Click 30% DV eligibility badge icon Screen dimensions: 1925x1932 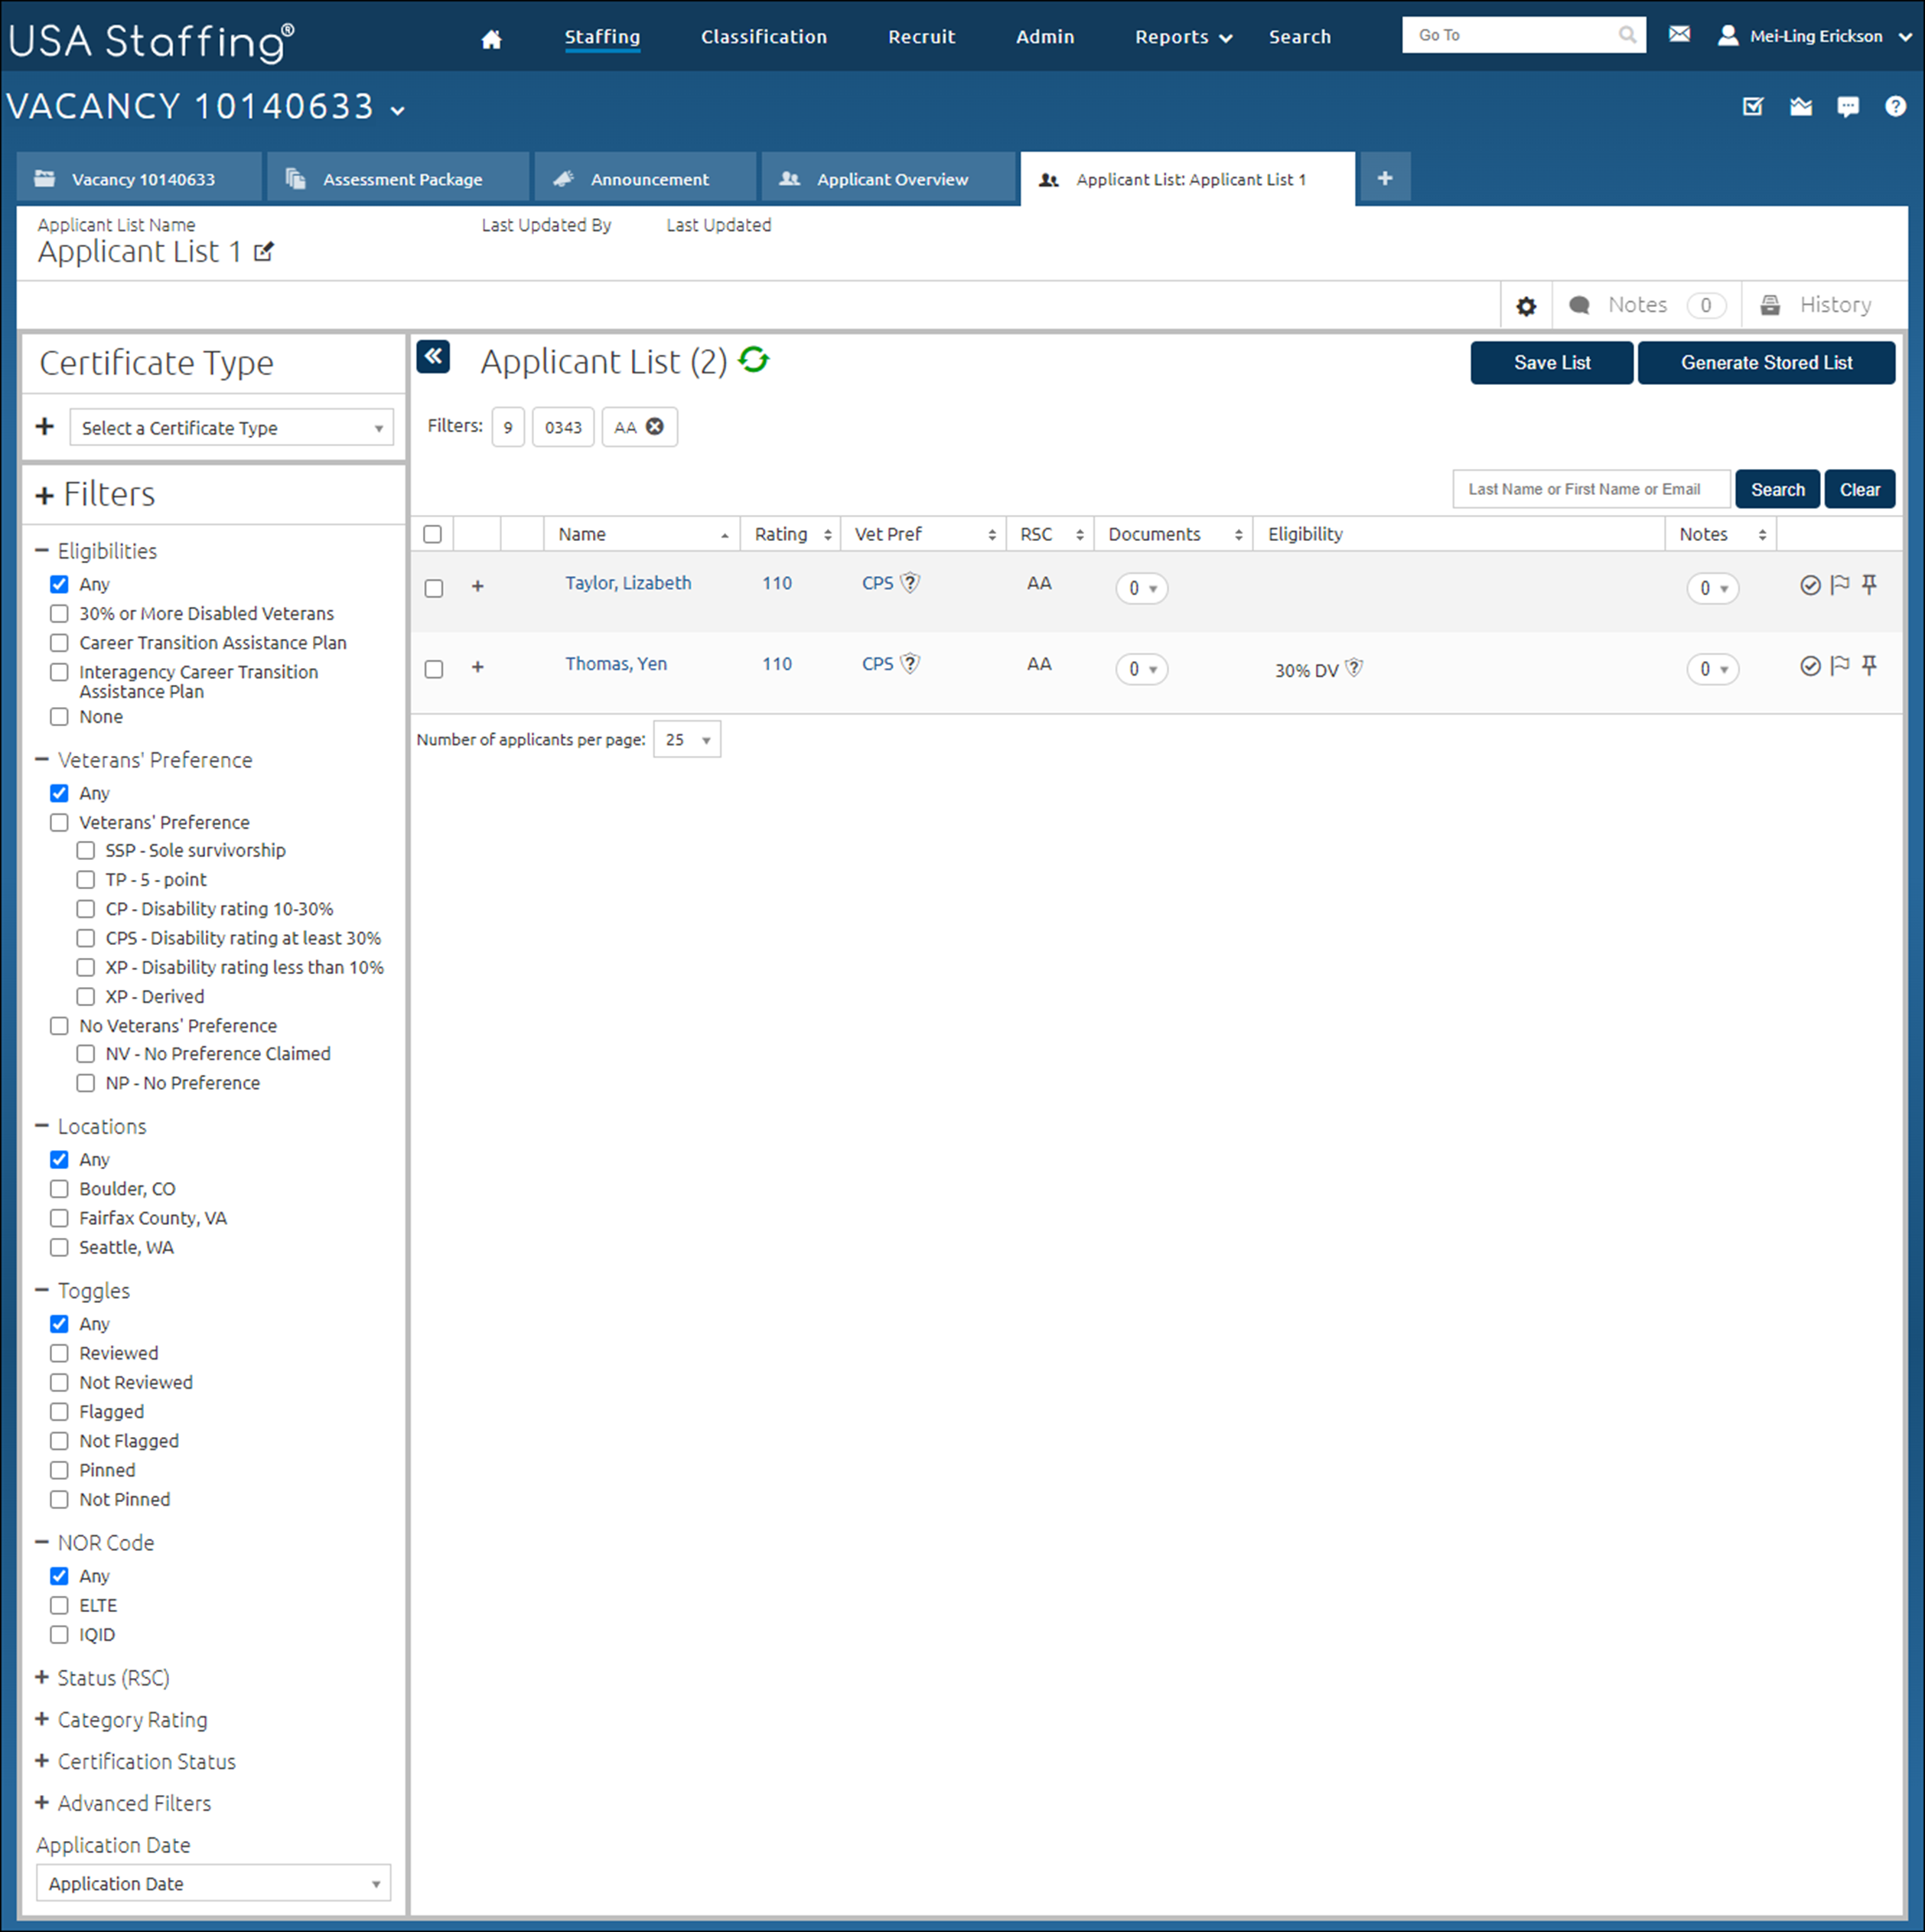(1354, 668)
